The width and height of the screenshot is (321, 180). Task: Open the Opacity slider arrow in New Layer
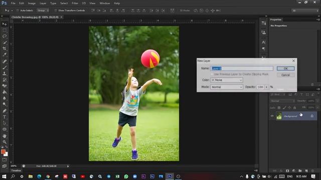coord(266,87)
